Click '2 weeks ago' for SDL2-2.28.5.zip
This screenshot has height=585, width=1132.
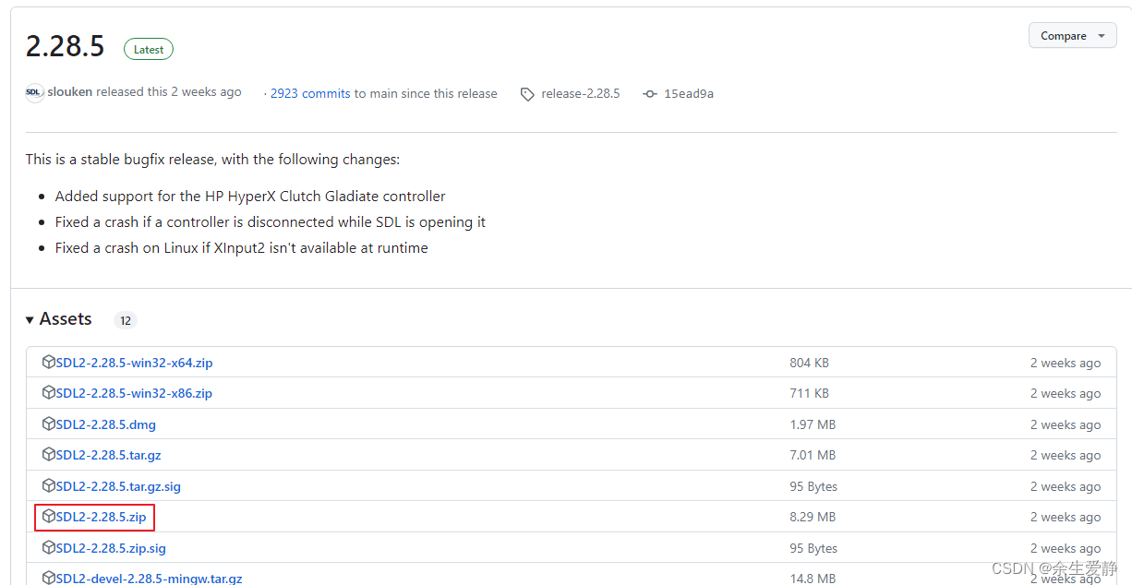coord(1066,517)
